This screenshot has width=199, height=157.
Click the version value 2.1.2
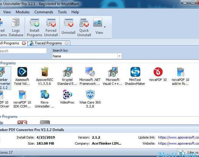pos(96,137)
